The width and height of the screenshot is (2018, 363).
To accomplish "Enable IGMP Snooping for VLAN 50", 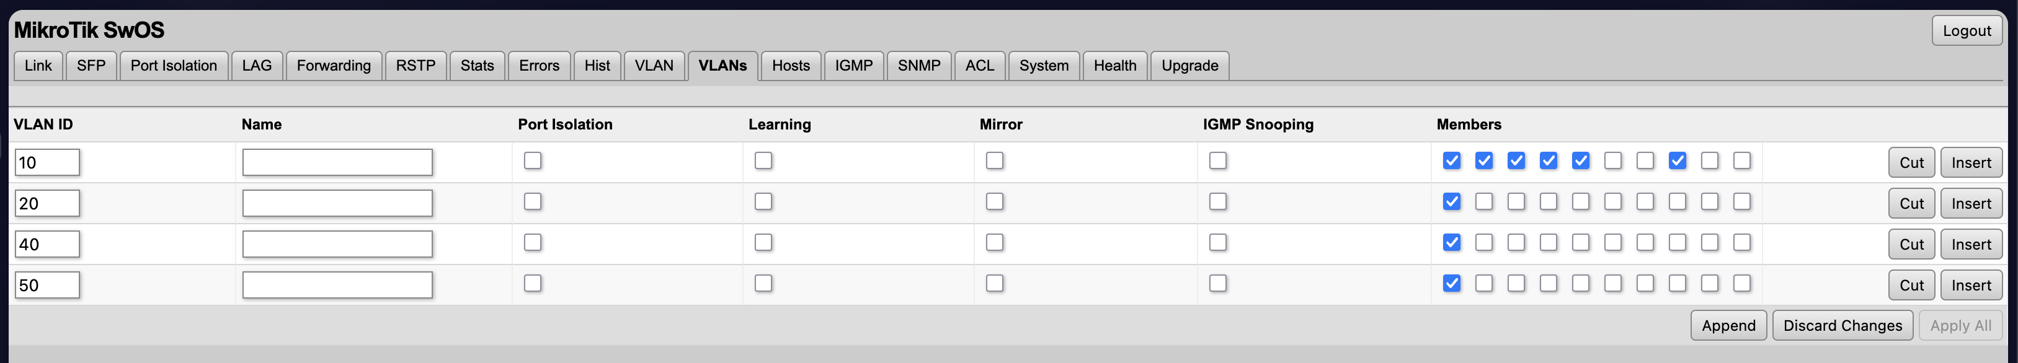I will (x=1217, y=283).
